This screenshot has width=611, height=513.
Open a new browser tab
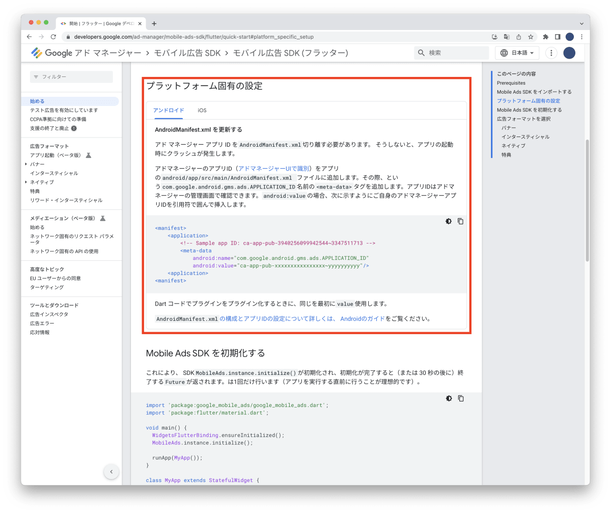pos(154,23)
